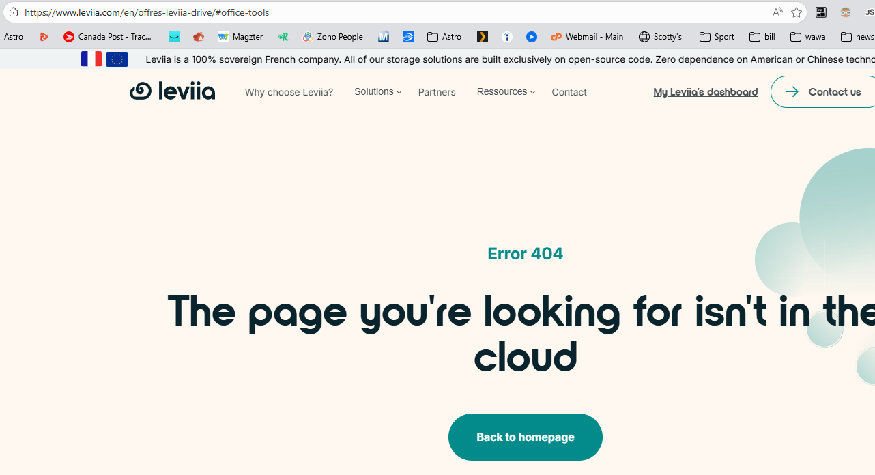
Task: Click the favorites star icon
Action: coord(797,12)
